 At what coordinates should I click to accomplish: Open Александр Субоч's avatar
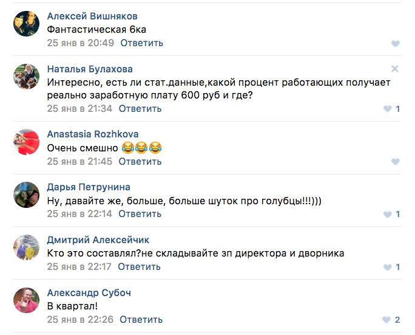(25, 299)
